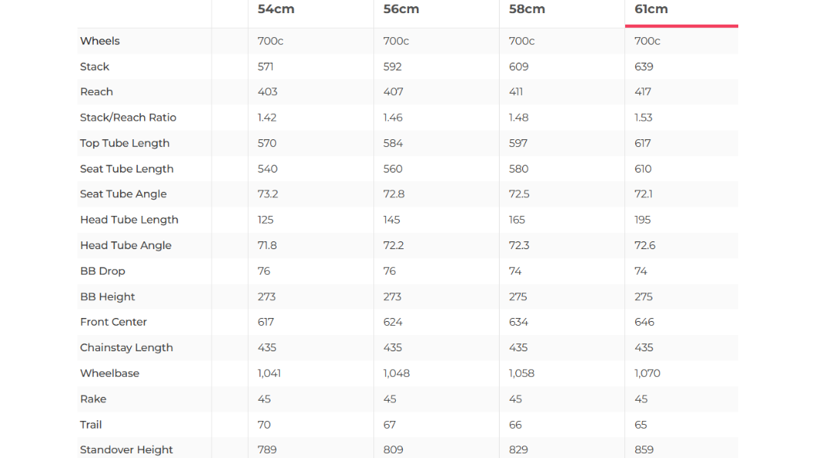Viewport: 815px width, 458px height.
Task: Click the Head Tube Length row label
Action: point(129,220)
